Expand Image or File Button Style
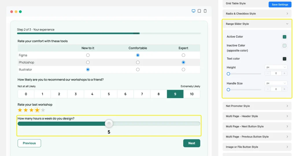Viewport: 296px width, 156px height. pyautogui.click(x=257, y=147)
